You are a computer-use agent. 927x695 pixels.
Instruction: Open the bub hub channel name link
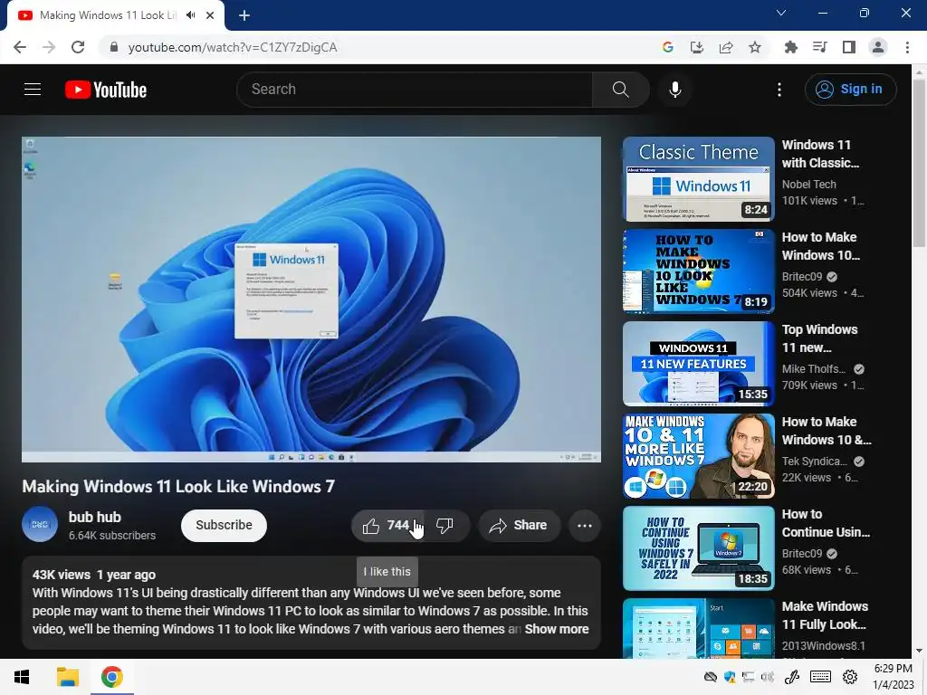(94, 517)
